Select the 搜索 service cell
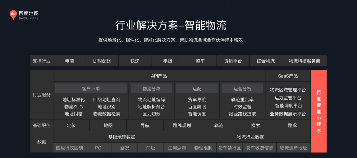Image resolution: width=357 pixels, height=158 pixels. pos(256,125)
